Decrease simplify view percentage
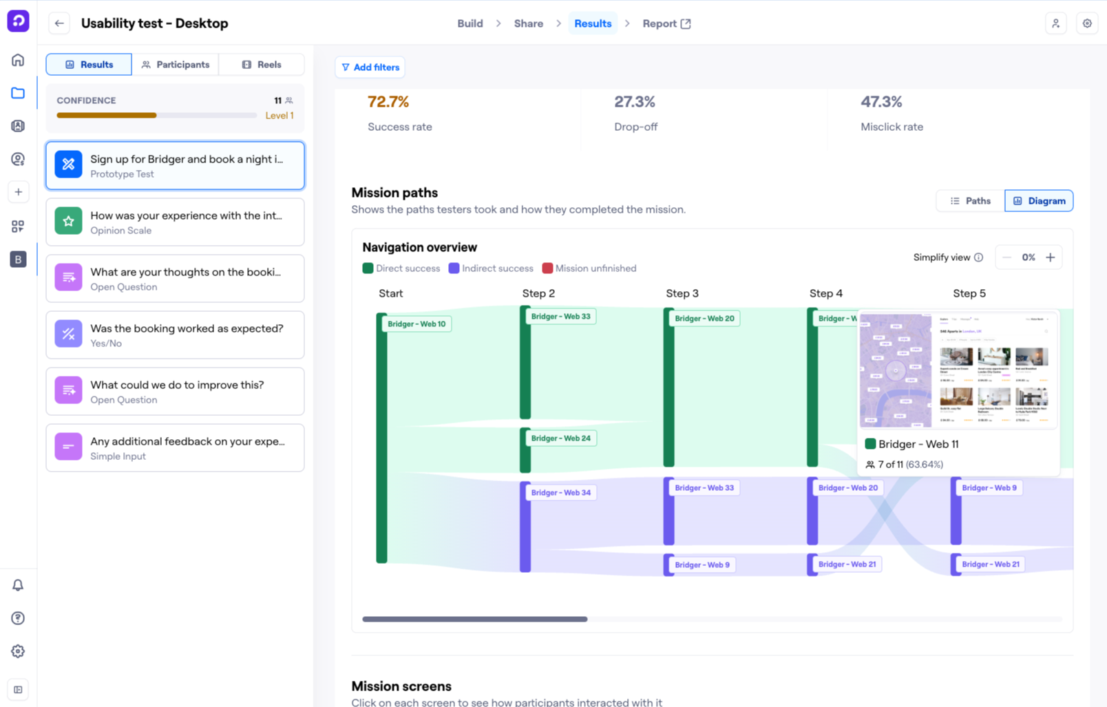 tap(1007, 257)
